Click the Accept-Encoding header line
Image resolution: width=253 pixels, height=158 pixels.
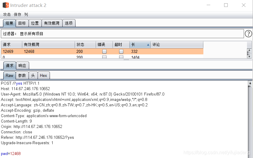[27, 110]
